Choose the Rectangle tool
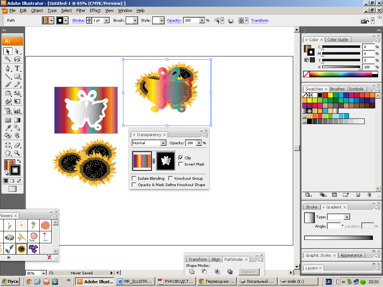This screenshot has height=287, width=383. 17,76
